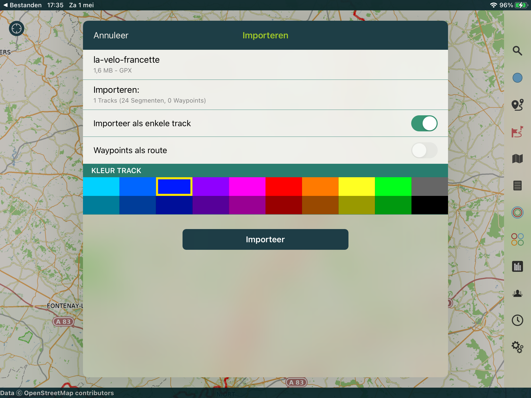
Task: Open the red flags track icon
Action: [x=517, y=132]
